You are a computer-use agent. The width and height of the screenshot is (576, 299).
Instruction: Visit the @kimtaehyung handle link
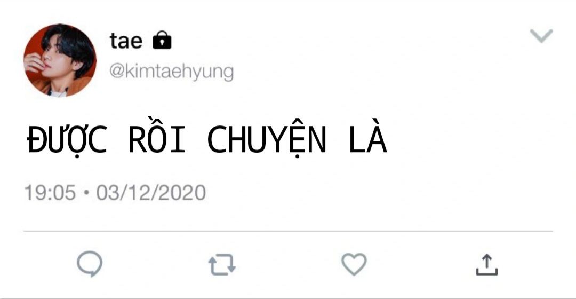[x=172, y=72]
